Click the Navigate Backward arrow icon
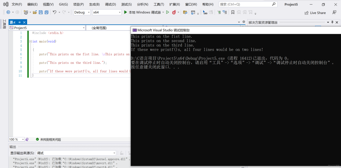This screenshot has height=168, width=341. tap(8, 12)
